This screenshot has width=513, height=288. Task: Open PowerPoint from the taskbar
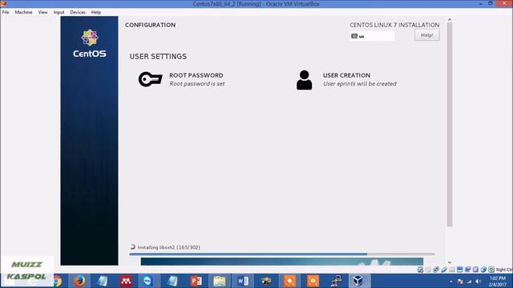pyautogui.click(x=196, y=281)
